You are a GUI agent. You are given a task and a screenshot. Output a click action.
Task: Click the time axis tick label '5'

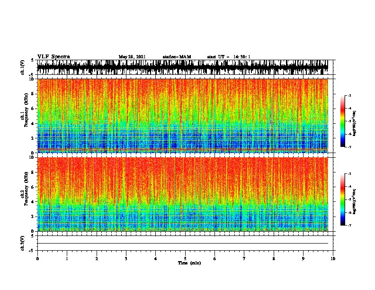[x=185, y=259]
